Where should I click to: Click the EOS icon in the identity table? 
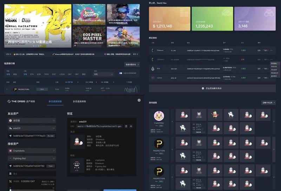click(x=153, y=68)
